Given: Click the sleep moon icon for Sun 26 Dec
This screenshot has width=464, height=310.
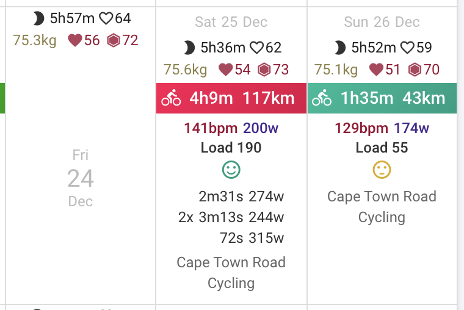Looking at the screenshot, I should click(340, 48).
